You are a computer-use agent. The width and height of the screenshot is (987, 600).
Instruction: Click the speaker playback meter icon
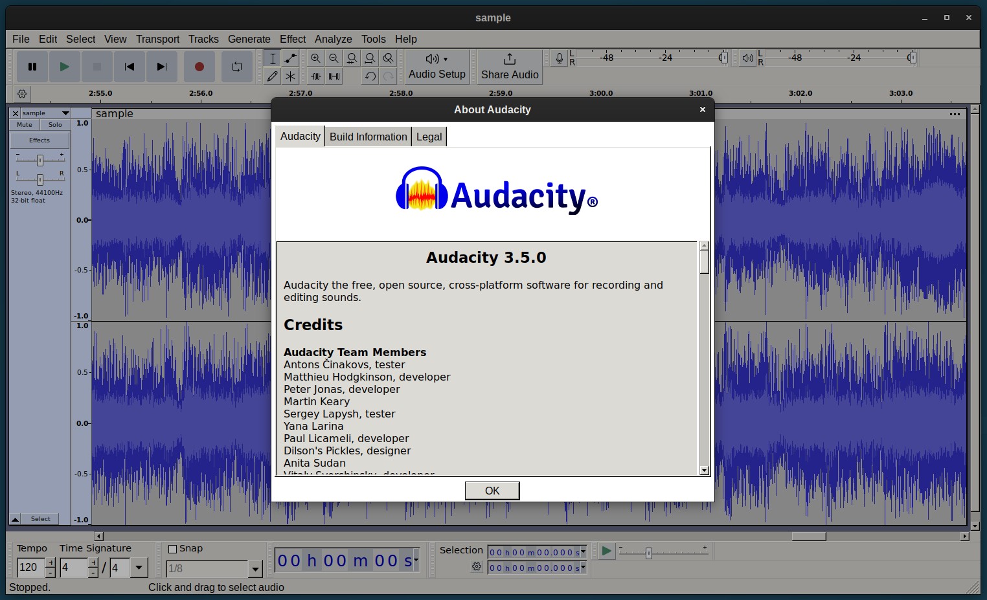(747, 58)
